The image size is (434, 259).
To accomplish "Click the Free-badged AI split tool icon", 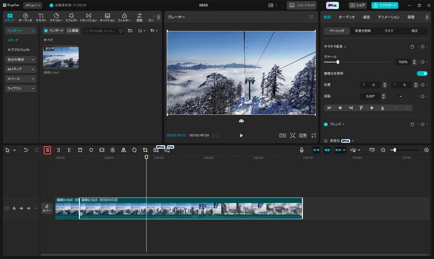I will [167, 150].
